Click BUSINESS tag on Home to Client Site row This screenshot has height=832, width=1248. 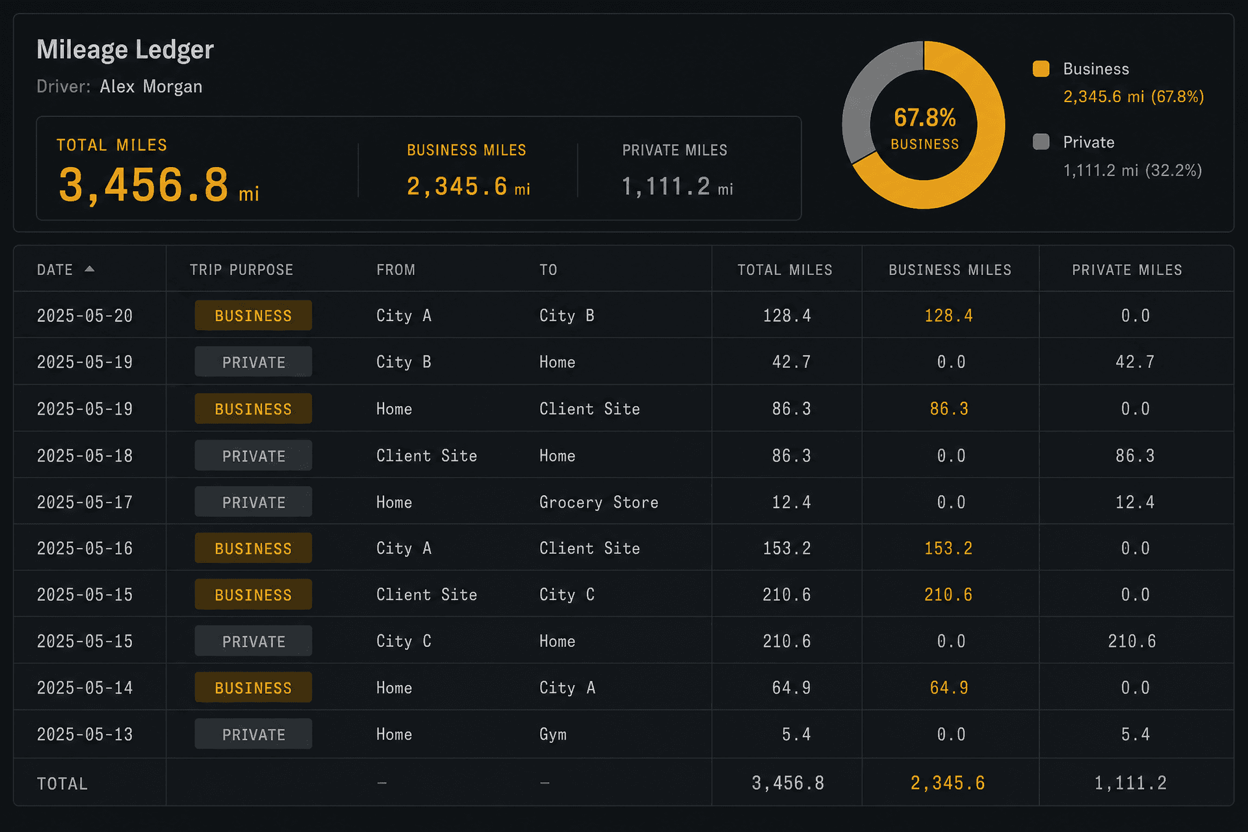tap(253, 409)
